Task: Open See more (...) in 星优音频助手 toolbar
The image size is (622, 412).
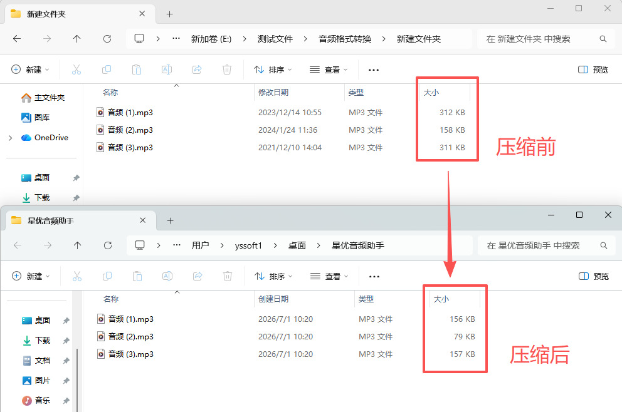Action: pos(374,277)
